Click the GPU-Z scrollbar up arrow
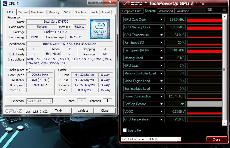This screenshot has height=148, width=230. pyautogui.click(x=224, y=16)
